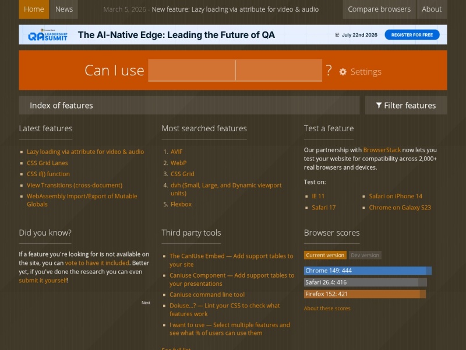Click the Latest features heading
Image resolution: width=466 pixels, height=350 pixels.
(46, 128)
